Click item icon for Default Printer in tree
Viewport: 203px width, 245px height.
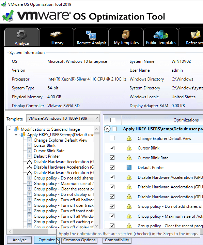coord(29,156)
